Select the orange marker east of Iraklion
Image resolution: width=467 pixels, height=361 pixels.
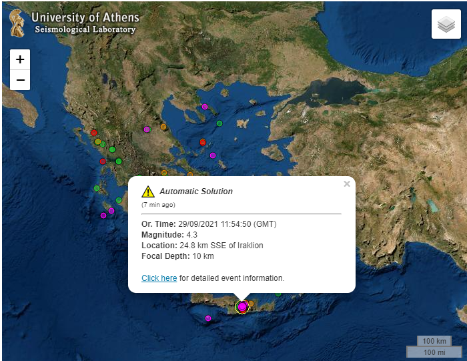[251, 304]
